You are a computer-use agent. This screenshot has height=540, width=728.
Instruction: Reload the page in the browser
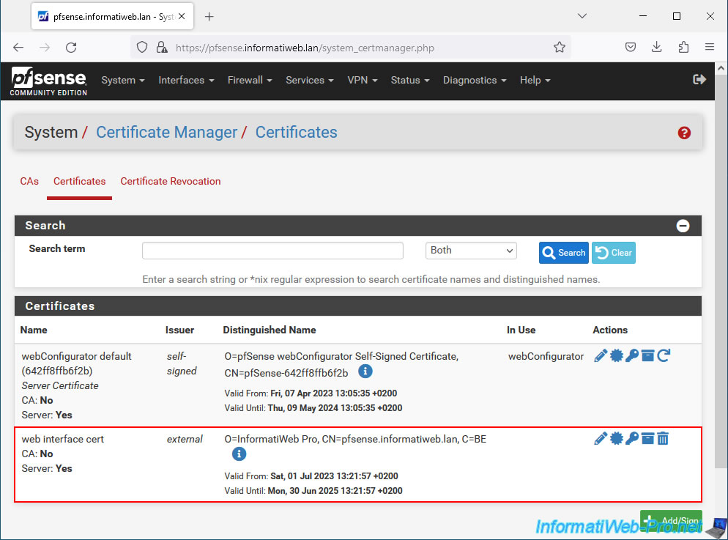coord(71,48)
